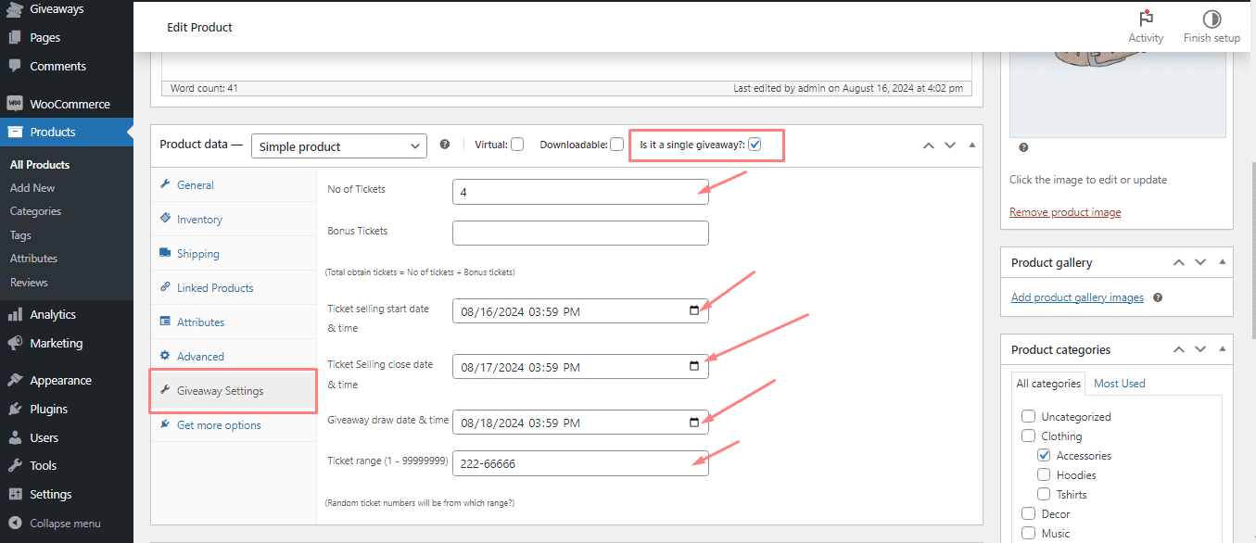
Task: Open the product Reviews submenu item
Action: pyautogui.click(x=29, y=283)
